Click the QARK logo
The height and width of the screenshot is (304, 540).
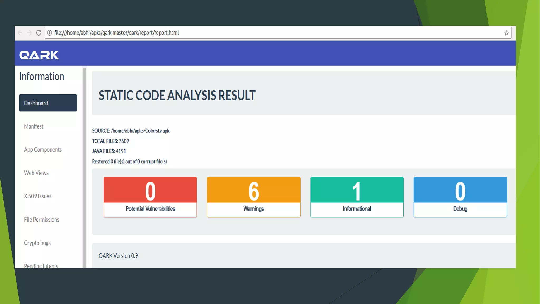click(x=39, y=55)
